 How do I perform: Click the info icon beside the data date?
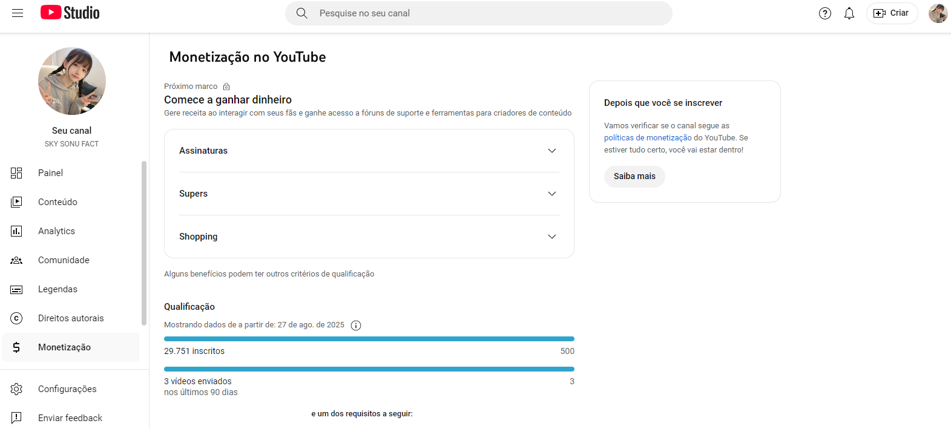[x=356, y=326]
